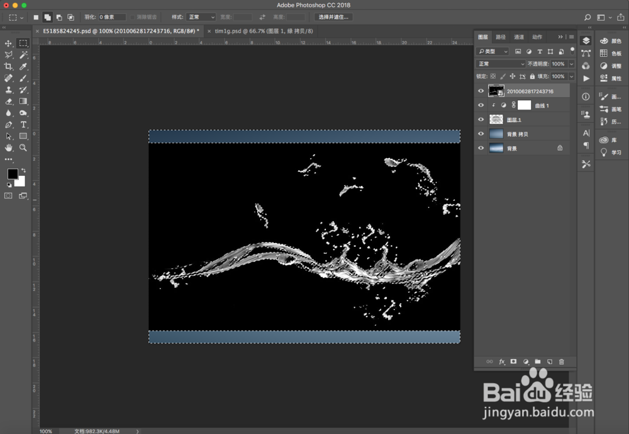The width and height of the screenshot is (629, 434).
Task: Select the Eyedropper tool
Action: tap(23, 66)
